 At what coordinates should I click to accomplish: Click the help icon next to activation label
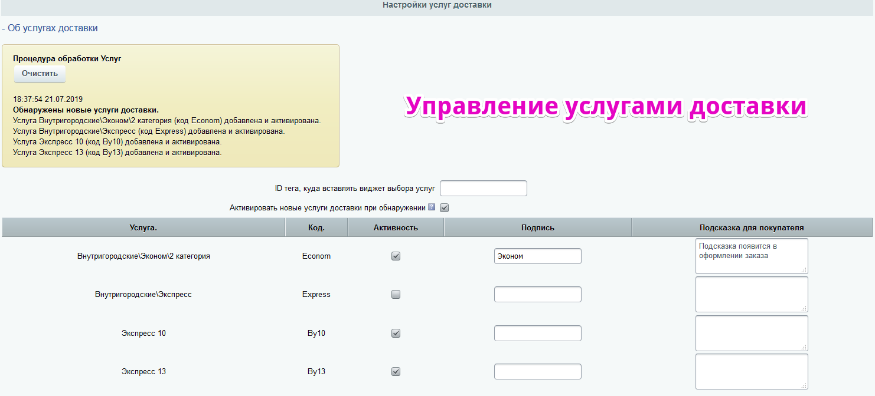(432, 207)
